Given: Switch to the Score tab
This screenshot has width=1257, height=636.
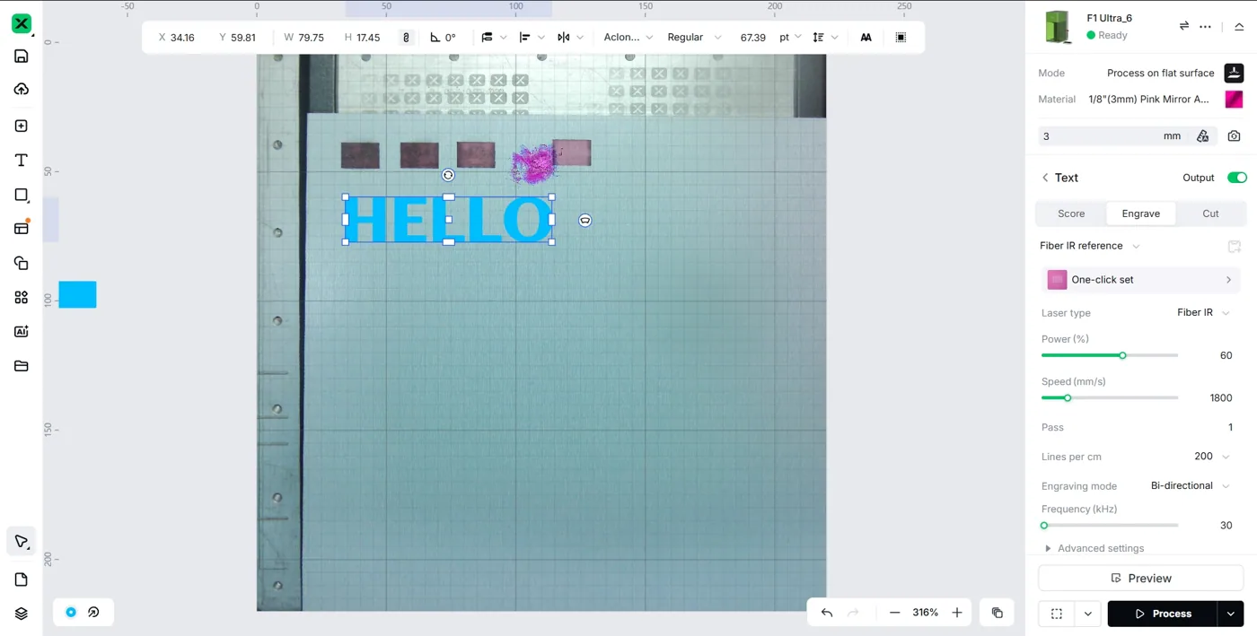Looking at the screenshot, I should point(1071,213).
